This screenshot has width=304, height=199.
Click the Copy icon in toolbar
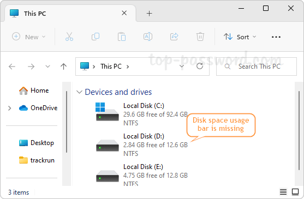[96, 37]
